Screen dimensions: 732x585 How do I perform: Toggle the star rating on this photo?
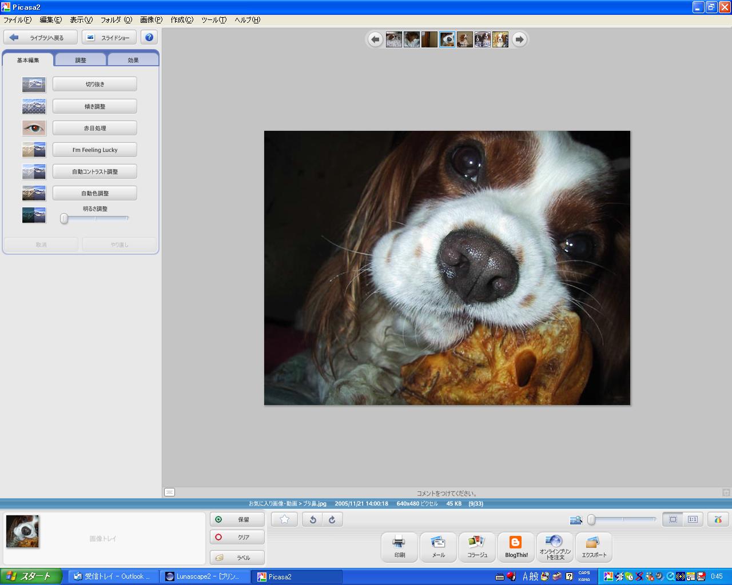tap(284, 519)
